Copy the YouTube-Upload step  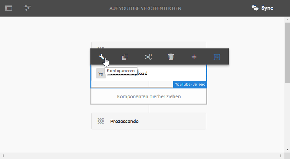click(125, 57)
